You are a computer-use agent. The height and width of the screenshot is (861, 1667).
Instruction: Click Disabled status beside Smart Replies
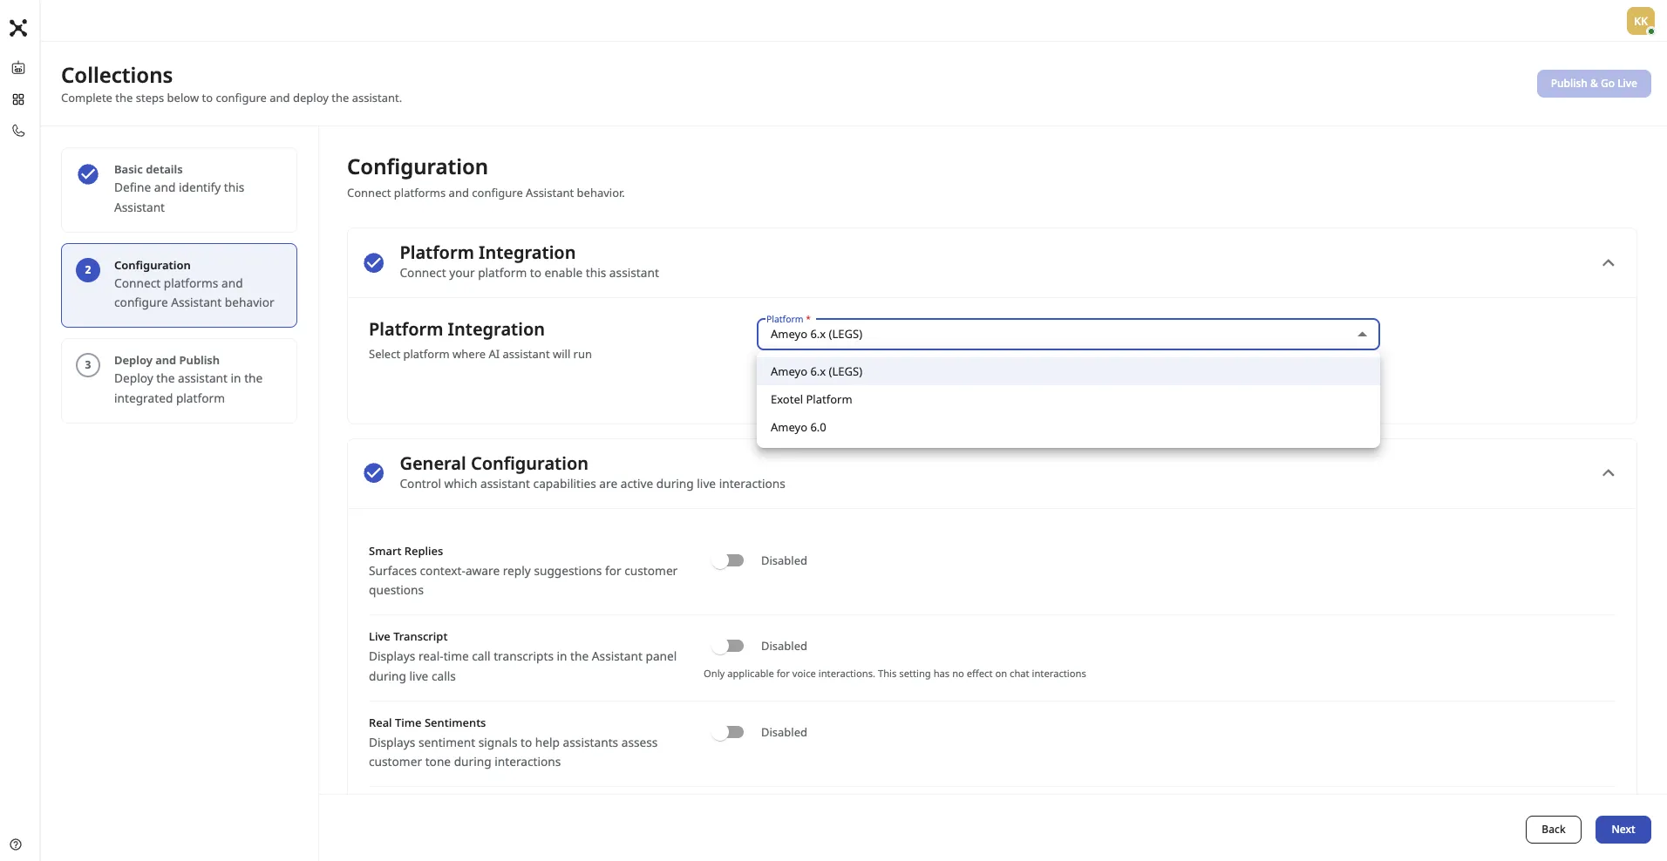coord(784,560)
